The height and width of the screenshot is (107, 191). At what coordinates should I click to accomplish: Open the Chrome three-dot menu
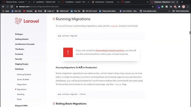tap(188, 7)
